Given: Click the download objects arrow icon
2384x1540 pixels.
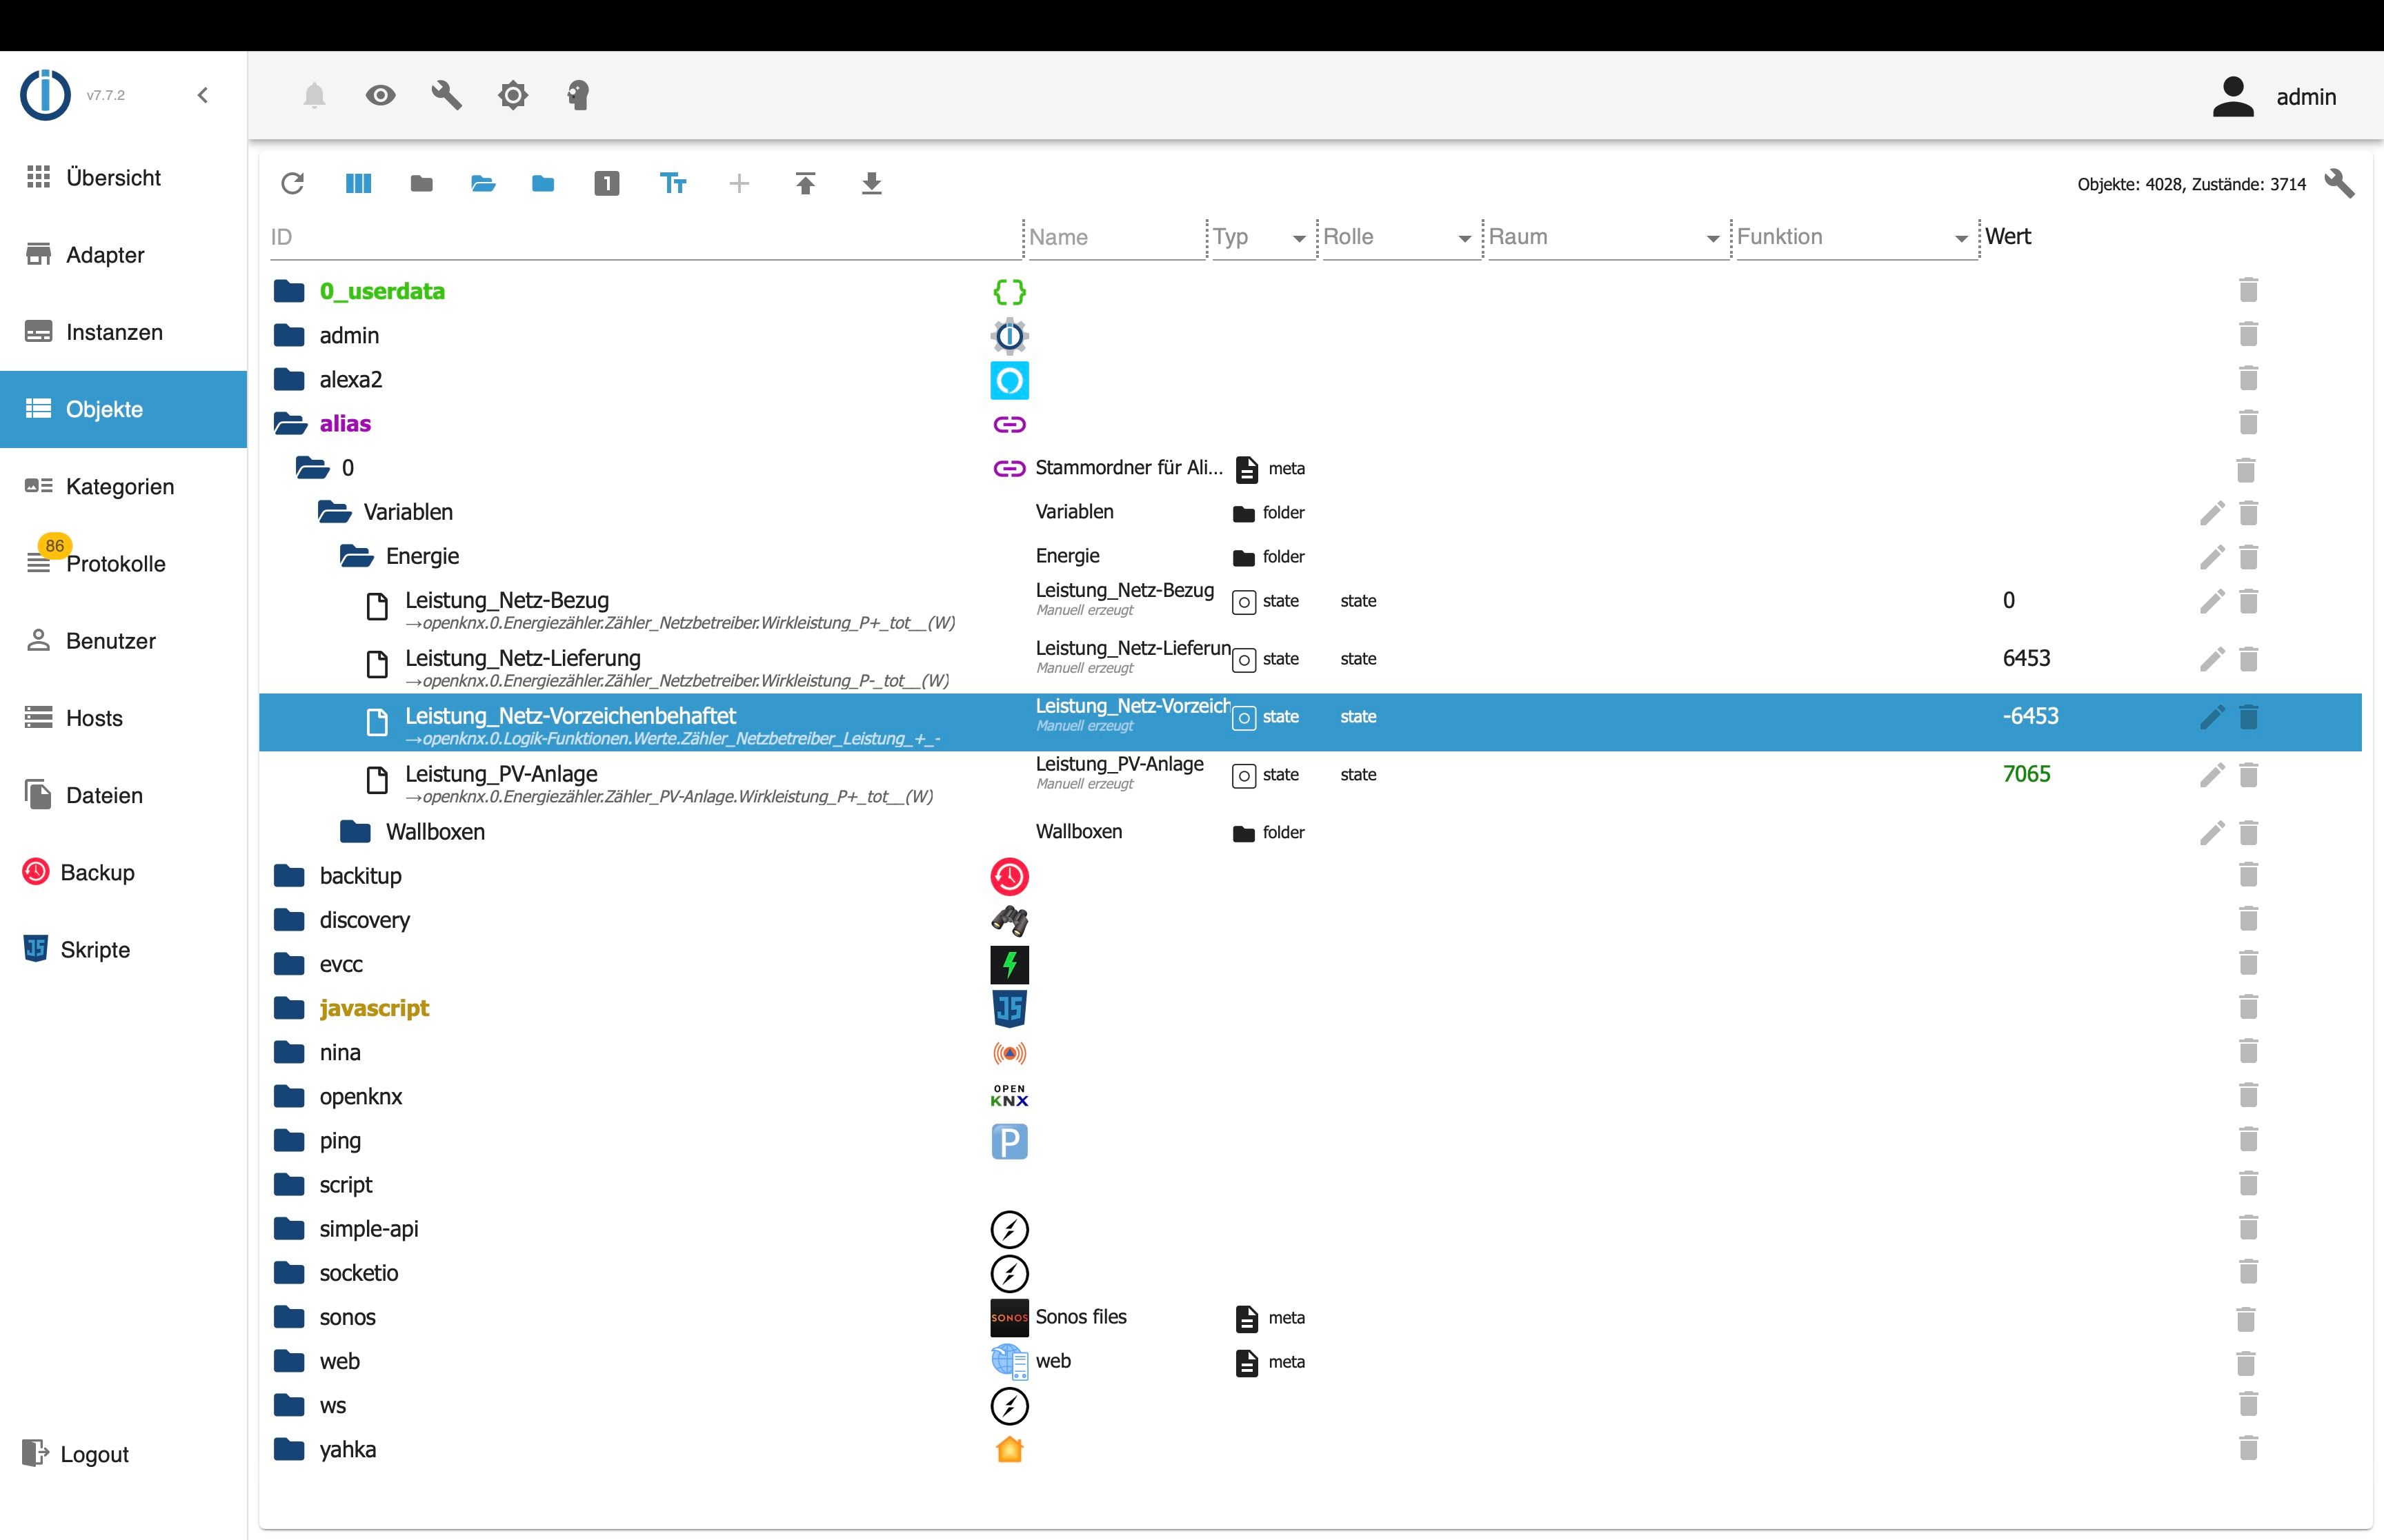Looking at the screenshot, I should click(x=871, y=183).
